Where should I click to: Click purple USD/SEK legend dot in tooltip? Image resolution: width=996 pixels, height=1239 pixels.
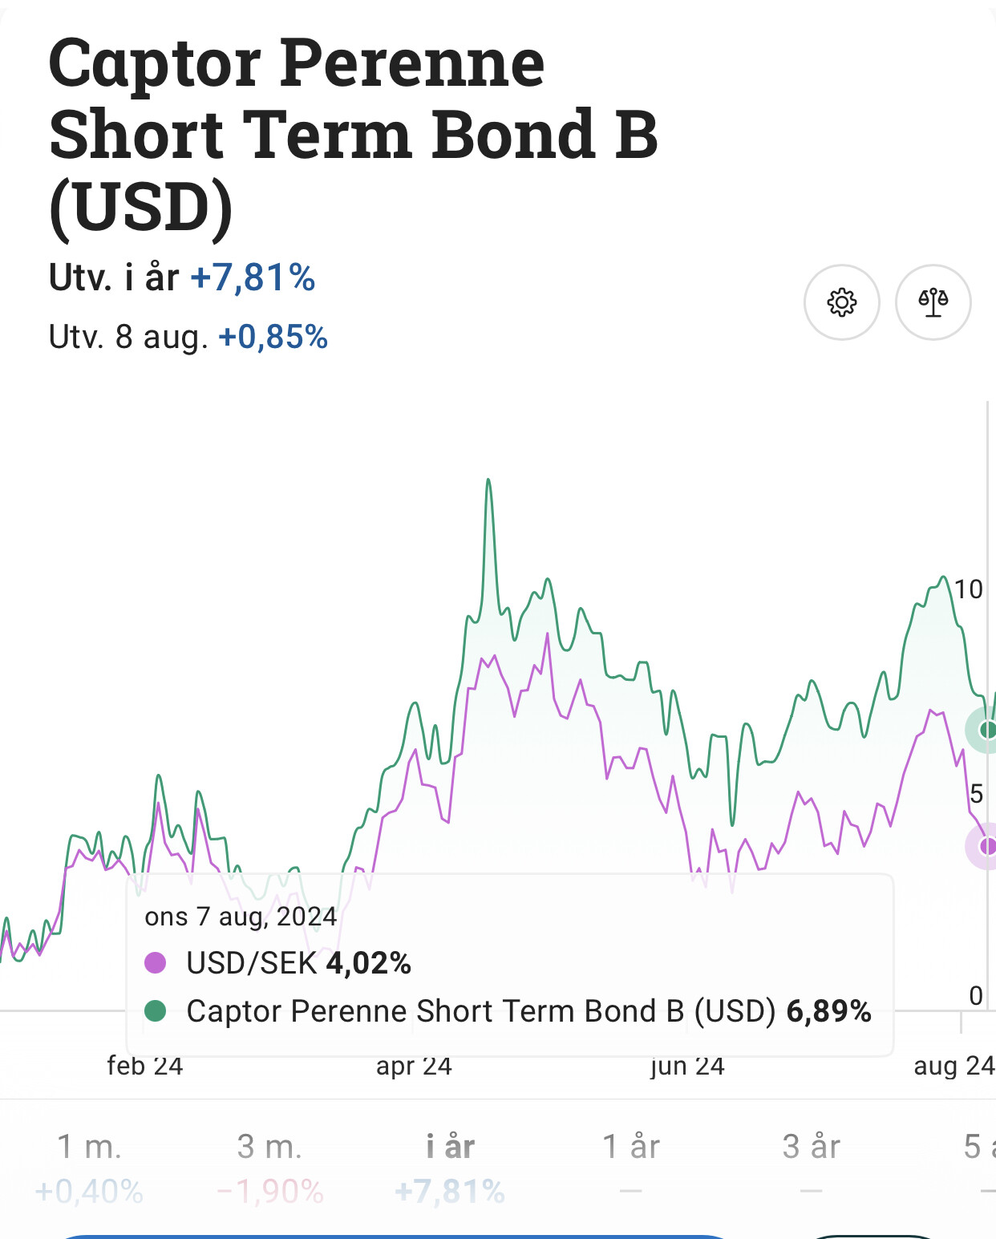[155, 962]
